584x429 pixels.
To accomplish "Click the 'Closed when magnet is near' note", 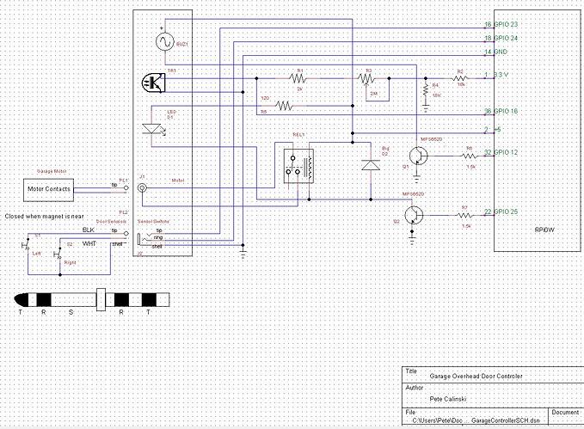I will pos(45,217).
